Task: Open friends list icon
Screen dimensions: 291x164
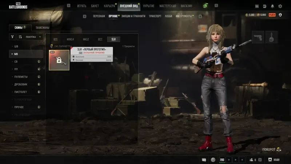Action: pos(251,160)
